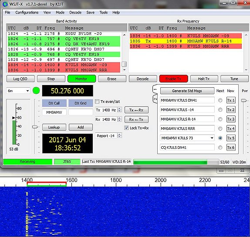Click the 50.276 000 frequency display
This screenshot has width=250, height=237.
[68, 91]
